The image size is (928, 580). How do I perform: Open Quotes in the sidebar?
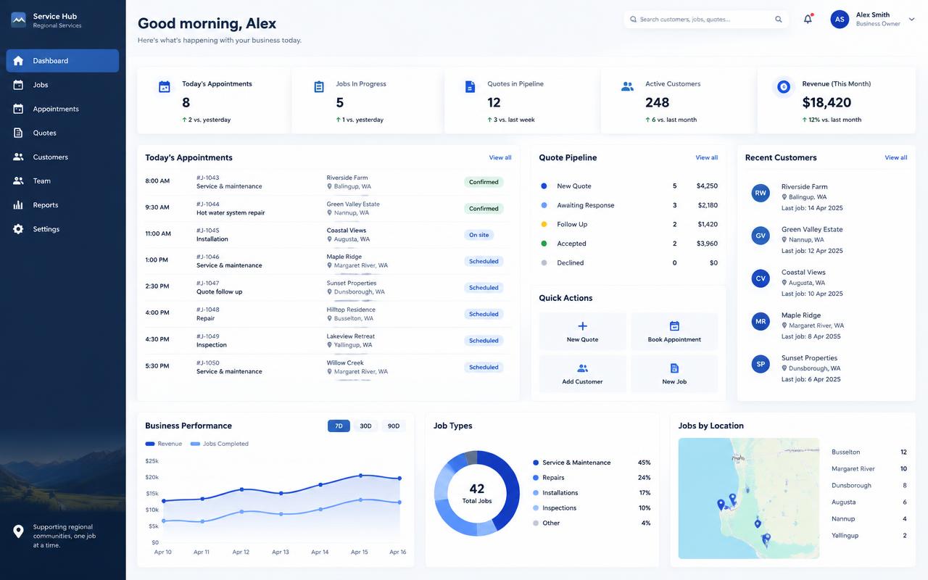click(x=62, y=133)
